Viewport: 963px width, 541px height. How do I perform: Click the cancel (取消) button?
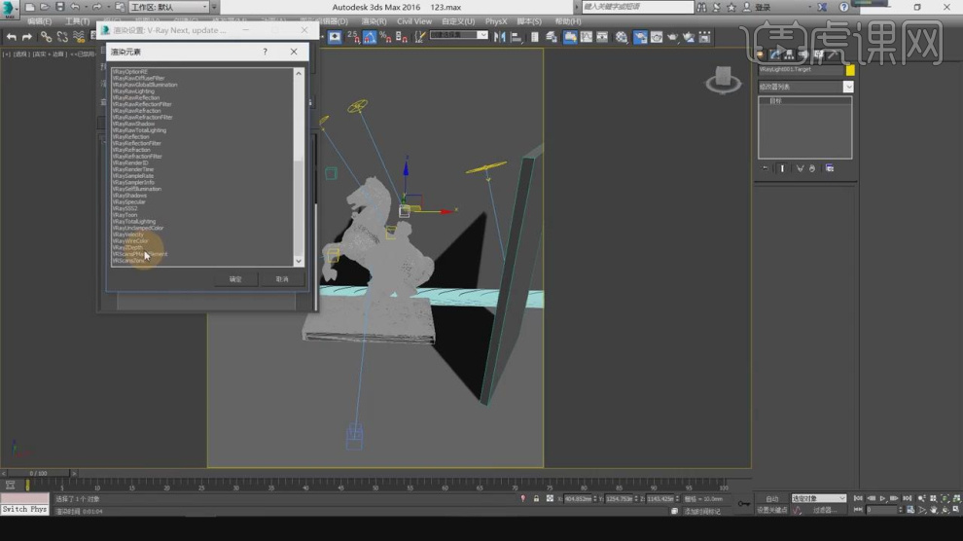282,279
